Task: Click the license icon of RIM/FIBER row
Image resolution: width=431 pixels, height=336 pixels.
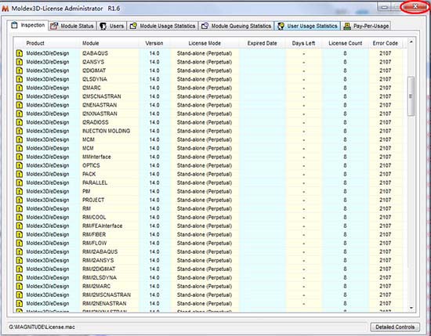Action: click(x=20, y=234)
